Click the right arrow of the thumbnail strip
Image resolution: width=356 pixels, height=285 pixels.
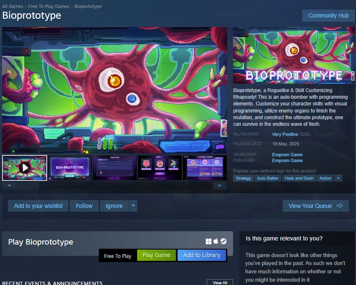pos(220,185)
